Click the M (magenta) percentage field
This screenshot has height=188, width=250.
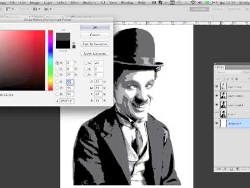pos(98,88)
